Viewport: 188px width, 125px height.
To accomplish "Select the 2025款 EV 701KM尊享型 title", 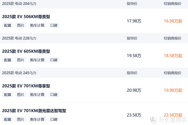I will coord(26,86).
